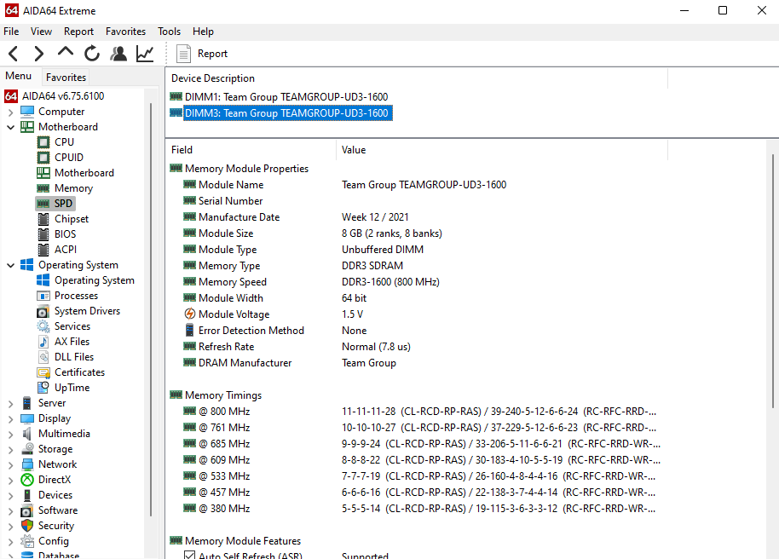Switch to the Menu sidebar tab

[x=19, y=76]
